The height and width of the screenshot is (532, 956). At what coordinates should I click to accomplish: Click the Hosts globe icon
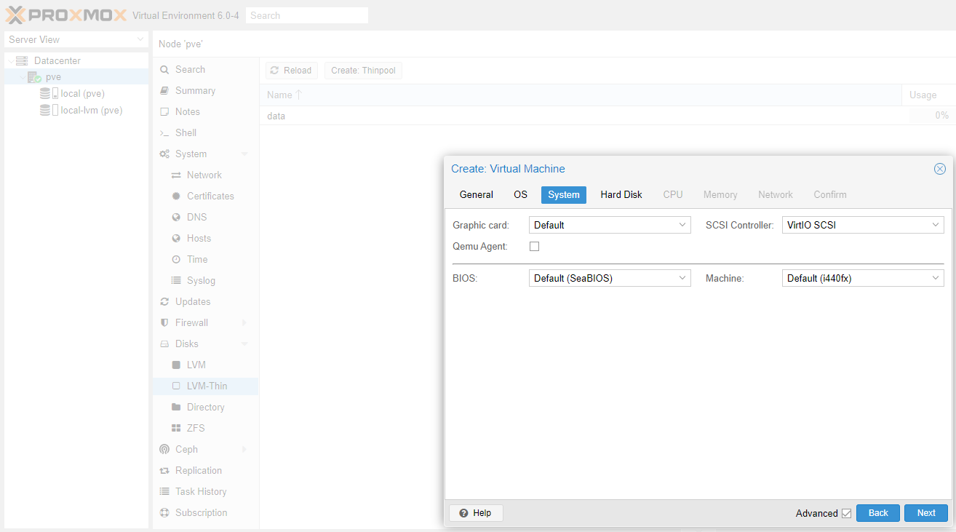click(x=176, y=239)
